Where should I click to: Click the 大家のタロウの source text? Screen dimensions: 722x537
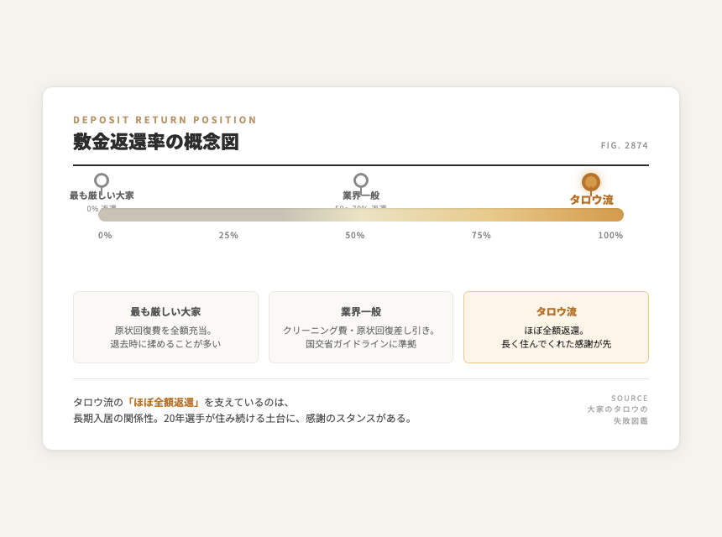point(617,409)
